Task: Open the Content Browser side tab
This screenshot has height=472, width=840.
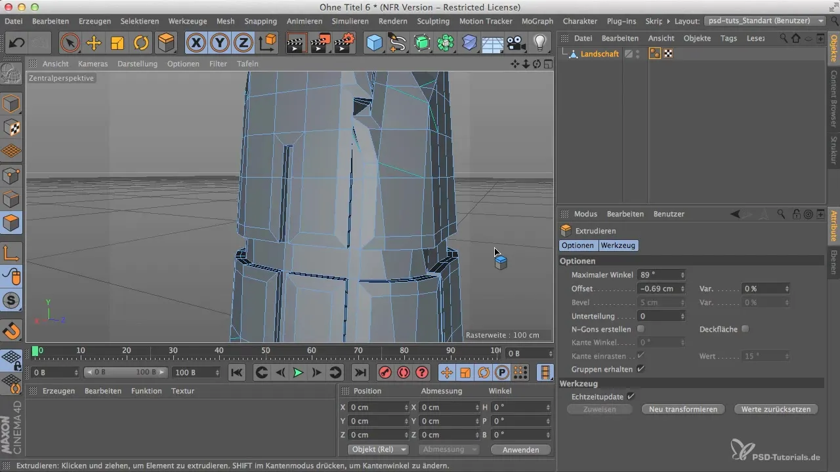Action: pos(833,98)
